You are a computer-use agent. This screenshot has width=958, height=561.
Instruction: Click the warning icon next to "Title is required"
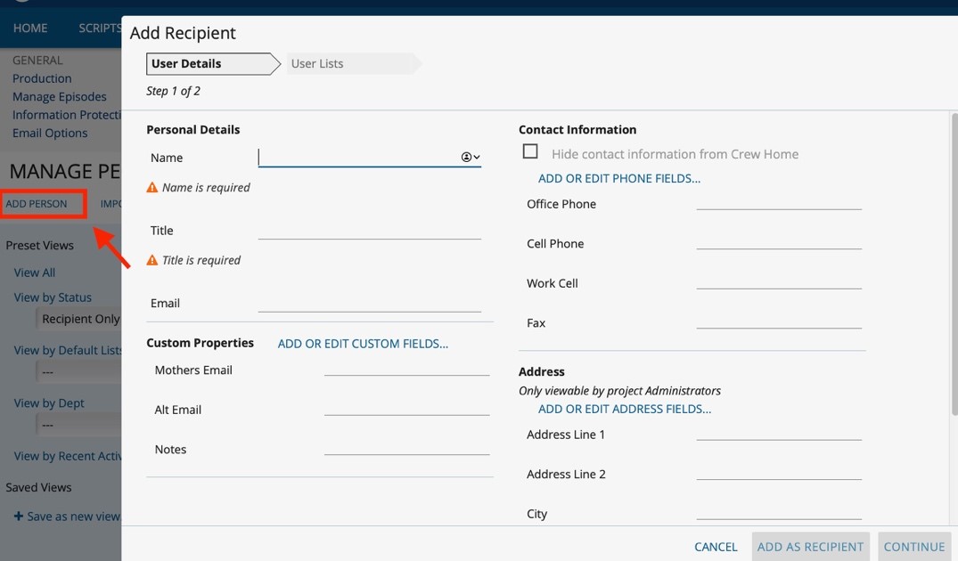pos(151,260)
